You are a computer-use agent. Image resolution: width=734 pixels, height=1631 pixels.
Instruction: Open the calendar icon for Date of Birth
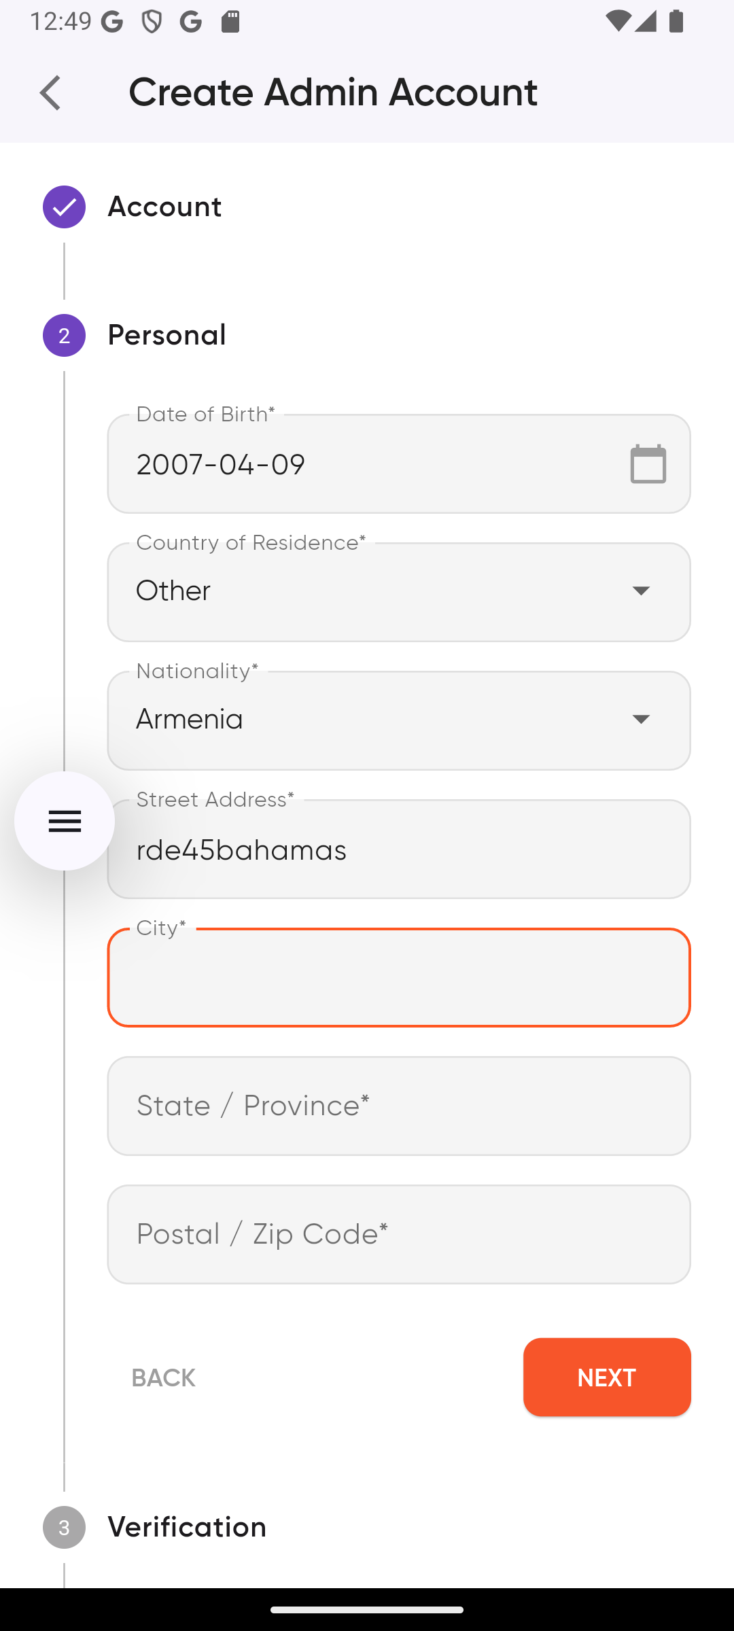click(647, 463)
